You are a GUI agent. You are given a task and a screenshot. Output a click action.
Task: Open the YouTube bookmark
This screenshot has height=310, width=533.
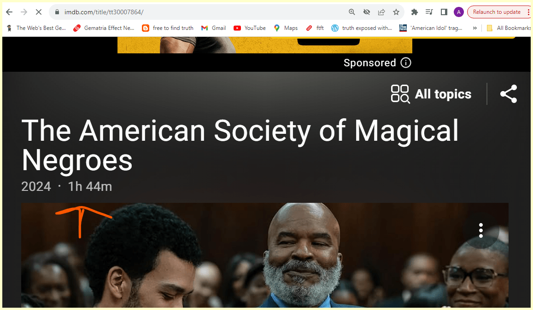(250, 28)
